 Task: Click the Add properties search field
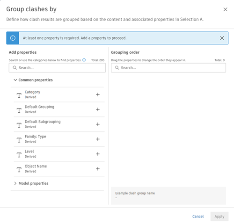coord(57,68)
